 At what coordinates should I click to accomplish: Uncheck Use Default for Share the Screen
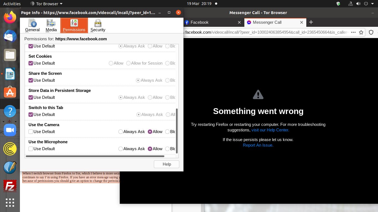click(31, 80)
